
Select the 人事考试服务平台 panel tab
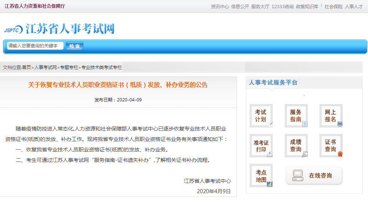click(273, 83)
